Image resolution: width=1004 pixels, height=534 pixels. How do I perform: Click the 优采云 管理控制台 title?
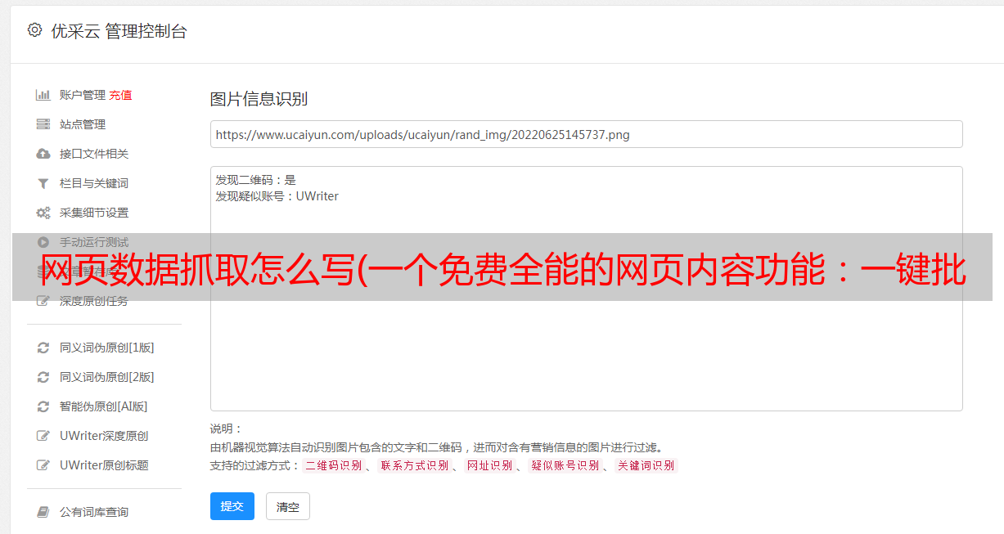[119, 31]
